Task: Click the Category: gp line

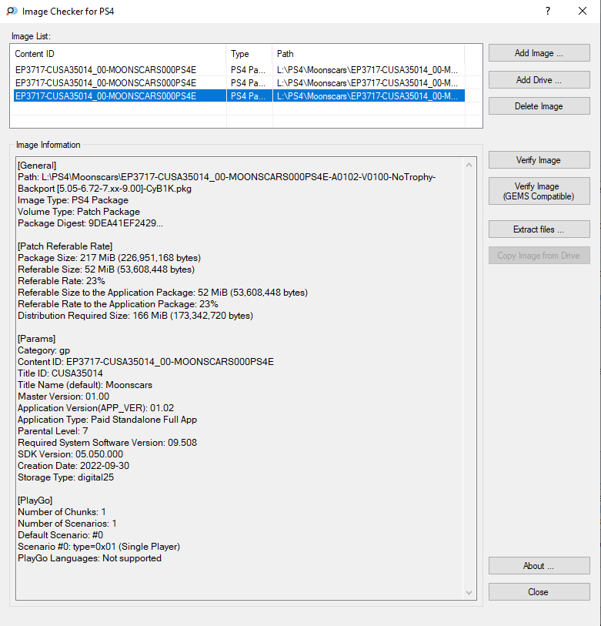Action: point(44,350)
